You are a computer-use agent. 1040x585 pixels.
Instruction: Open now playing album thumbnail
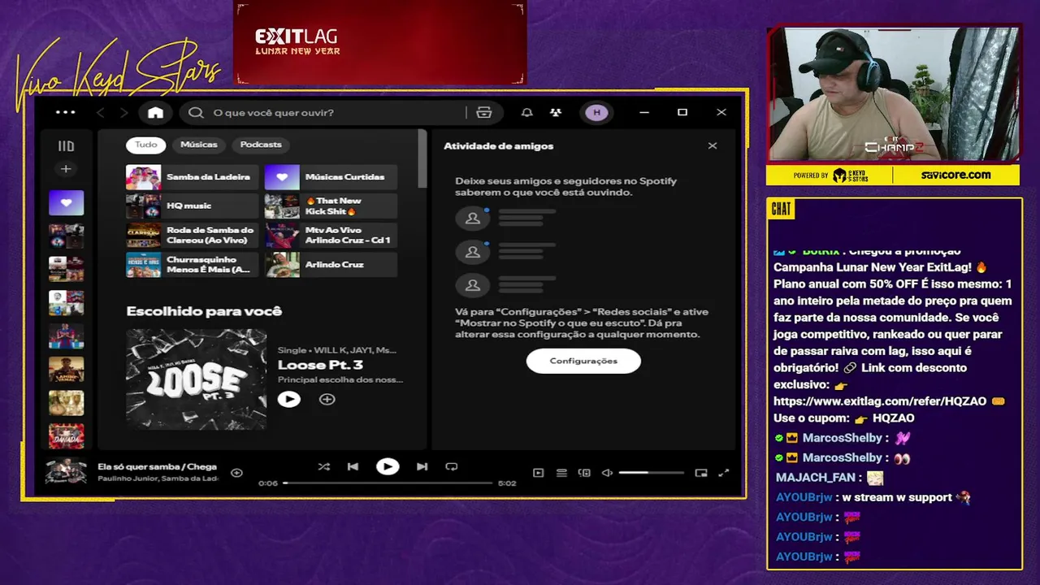click(x=66, y=471)
